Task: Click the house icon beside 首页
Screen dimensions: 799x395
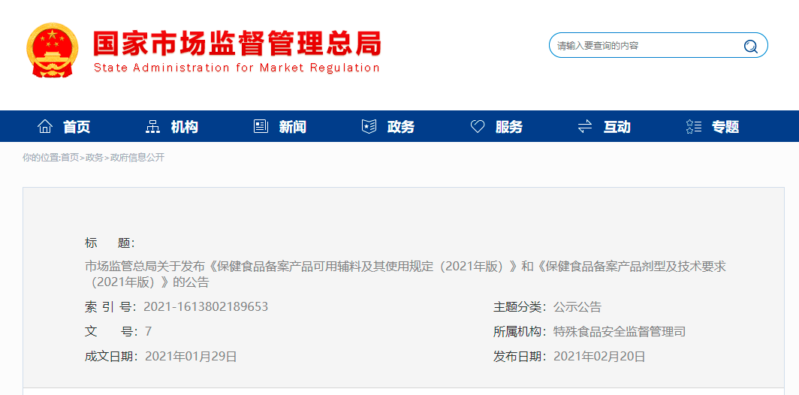Action: (x=45, y=126)
